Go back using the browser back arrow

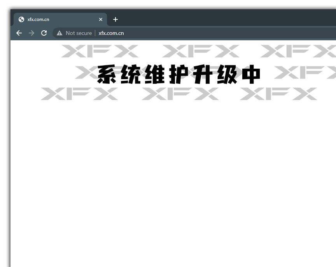[x=19, y=33]
